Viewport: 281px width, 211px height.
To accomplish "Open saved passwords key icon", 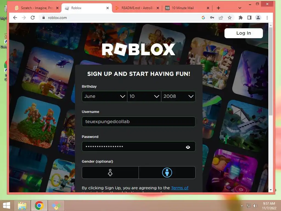I will 212,18.
